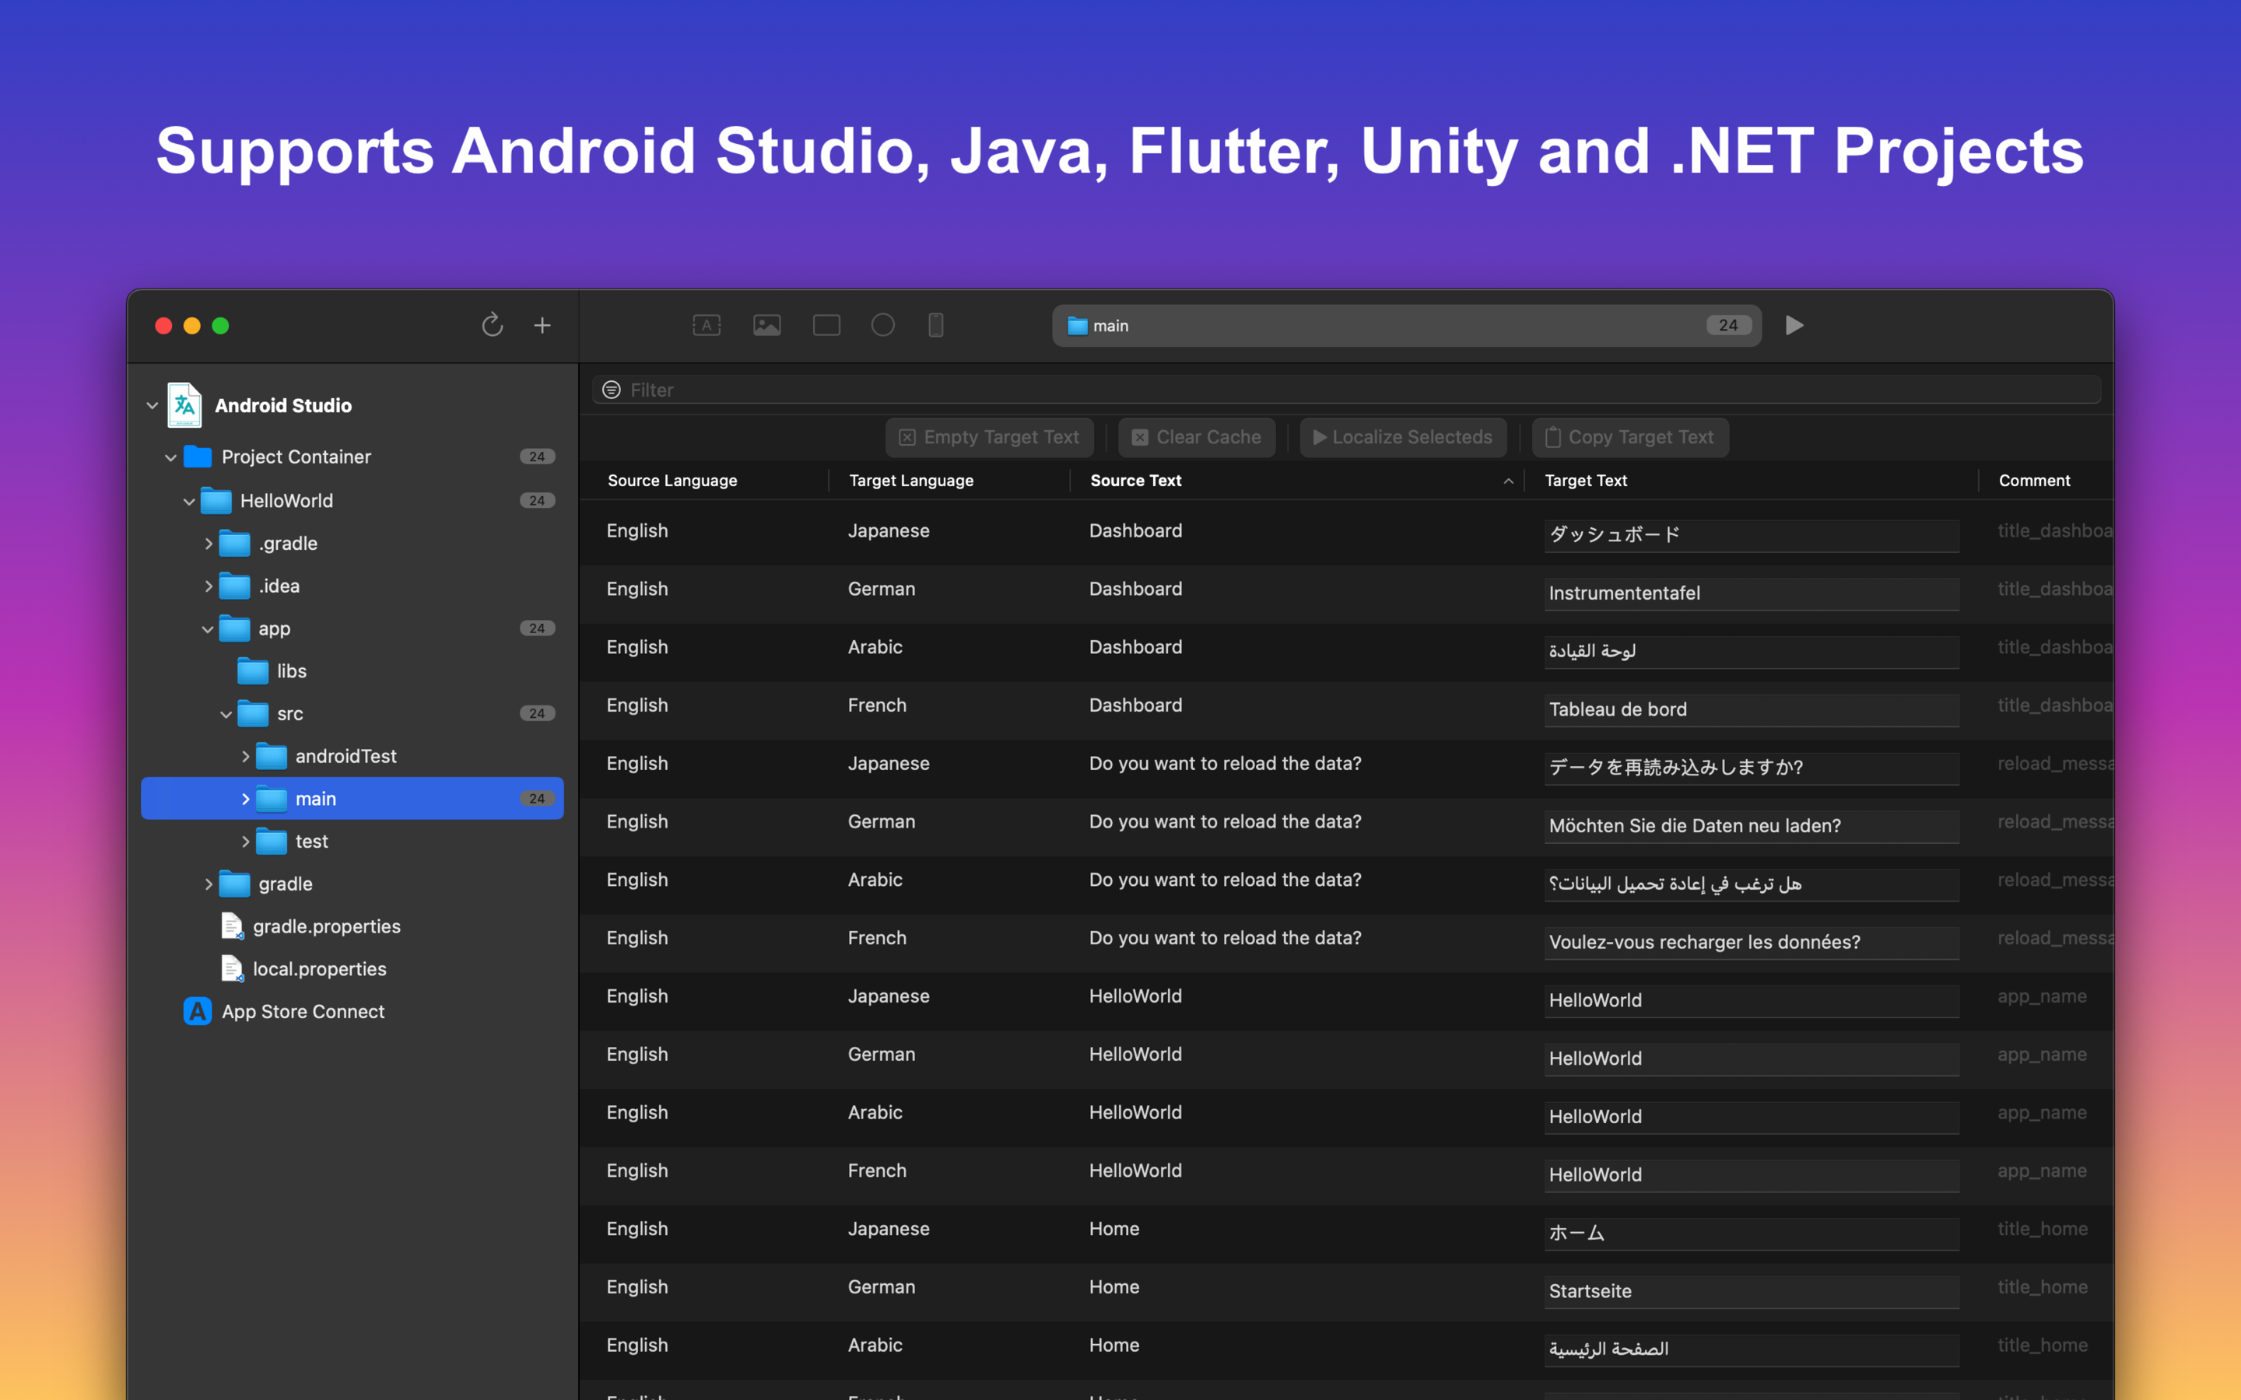Collapse the Android Studio project root
2241x1400 pixels.
(153, 405)
